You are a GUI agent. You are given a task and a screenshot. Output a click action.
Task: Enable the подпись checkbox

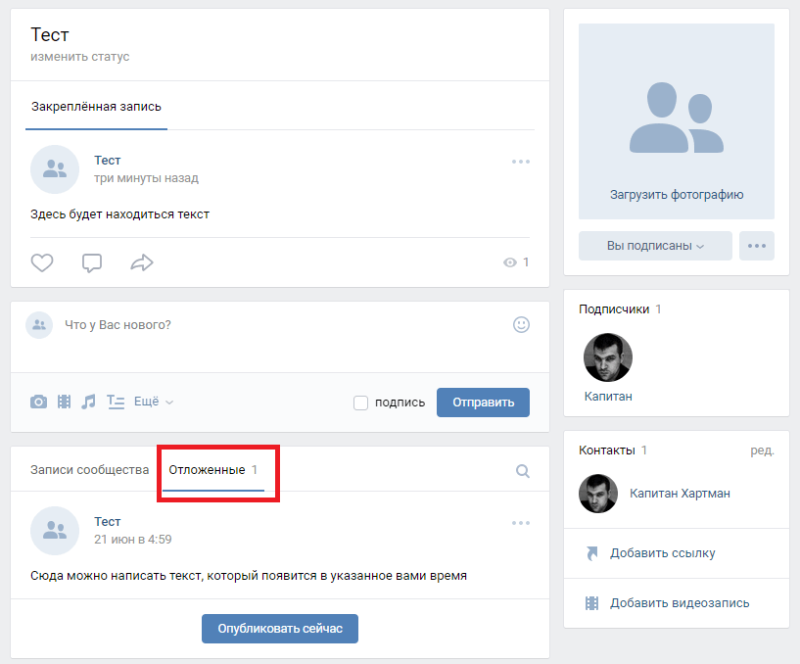coord(360,403)
